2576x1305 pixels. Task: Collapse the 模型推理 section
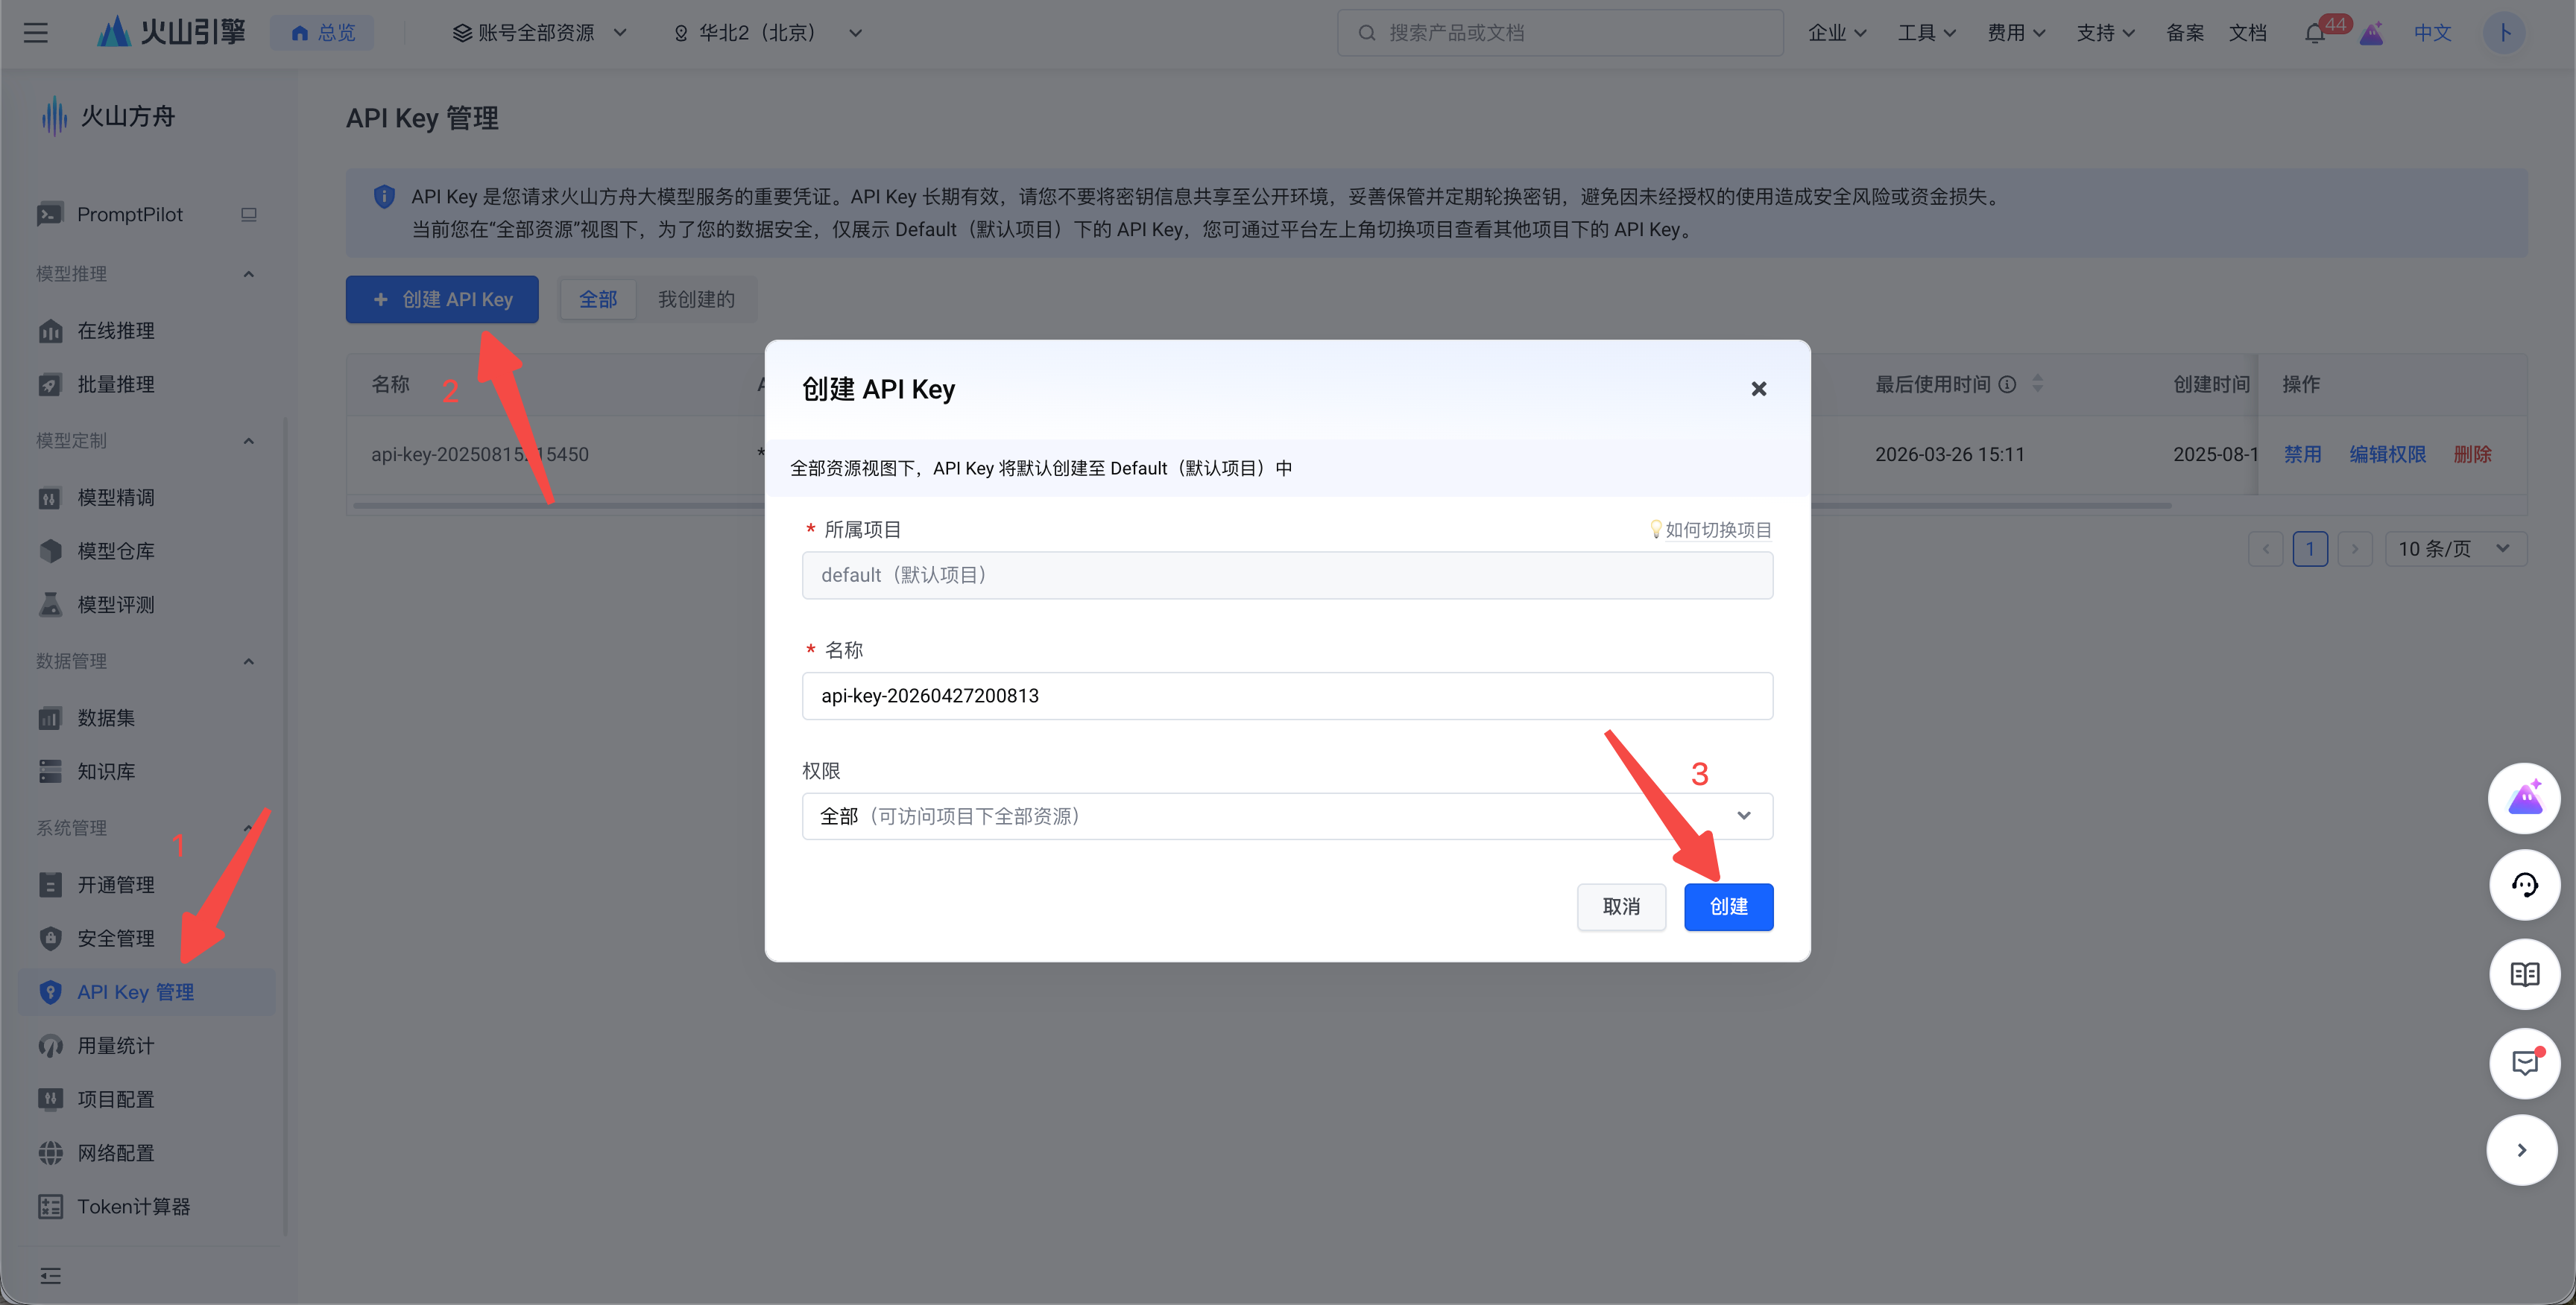click(x=249, y=274)
